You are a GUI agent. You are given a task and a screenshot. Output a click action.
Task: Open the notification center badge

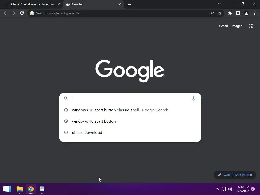(253, 189)
